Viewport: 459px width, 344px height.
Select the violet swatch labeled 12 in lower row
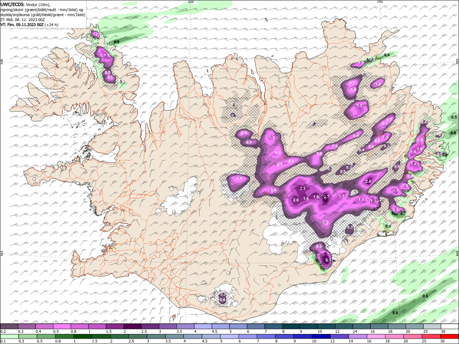(x=339, y=336)
